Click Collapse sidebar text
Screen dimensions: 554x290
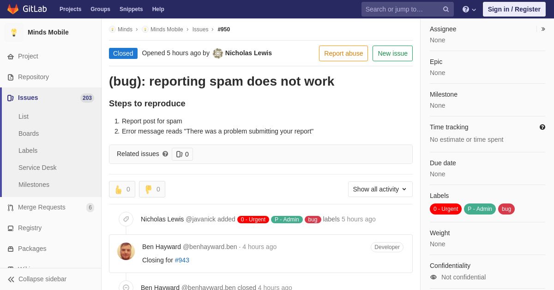[x=42, y=279]
